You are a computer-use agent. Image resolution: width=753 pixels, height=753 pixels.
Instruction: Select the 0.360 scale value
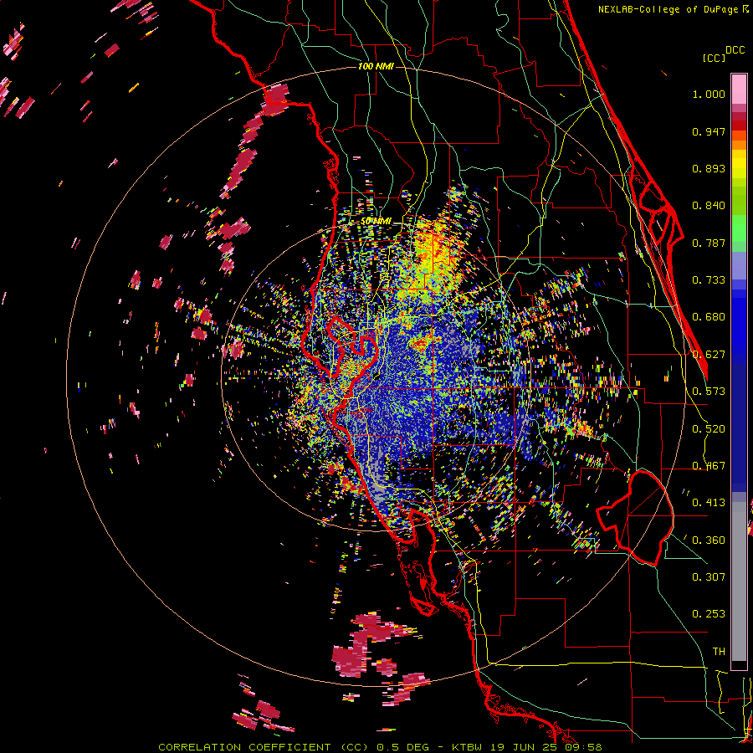coord(709,540)
